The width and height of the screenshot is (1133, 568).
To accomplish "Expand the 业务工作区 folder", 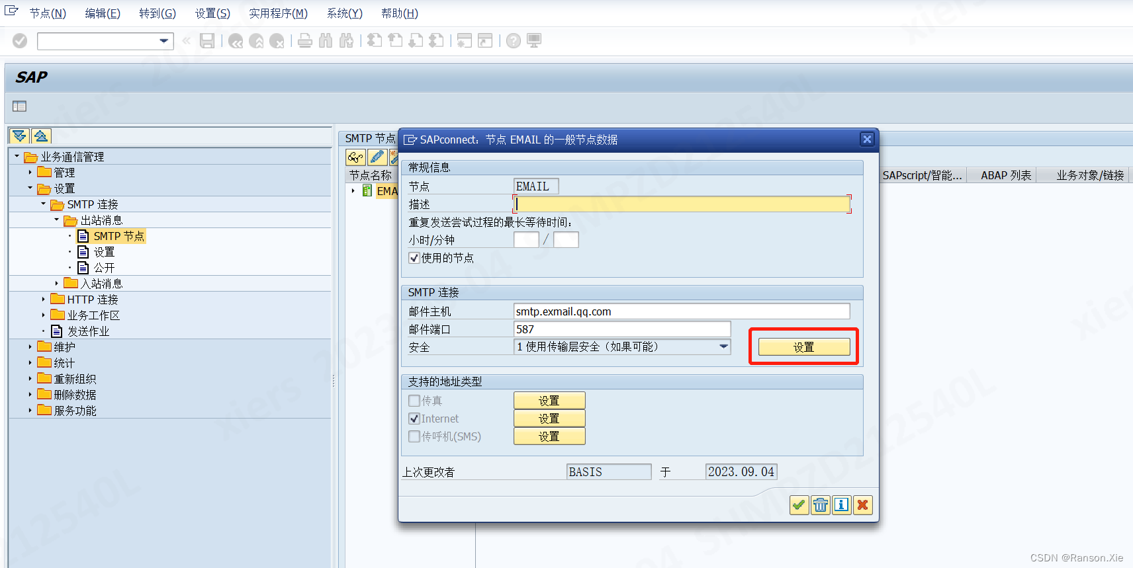I will click(x=43, y=315).
